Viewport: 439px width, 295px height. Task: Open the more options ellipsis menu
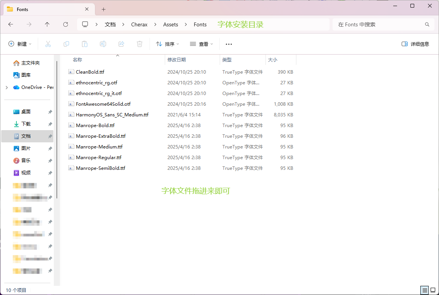tap(229, 44)
